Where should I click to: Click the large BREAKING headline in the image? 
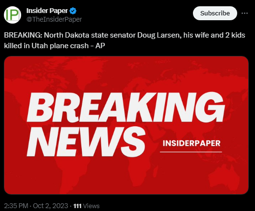(126, 107)
